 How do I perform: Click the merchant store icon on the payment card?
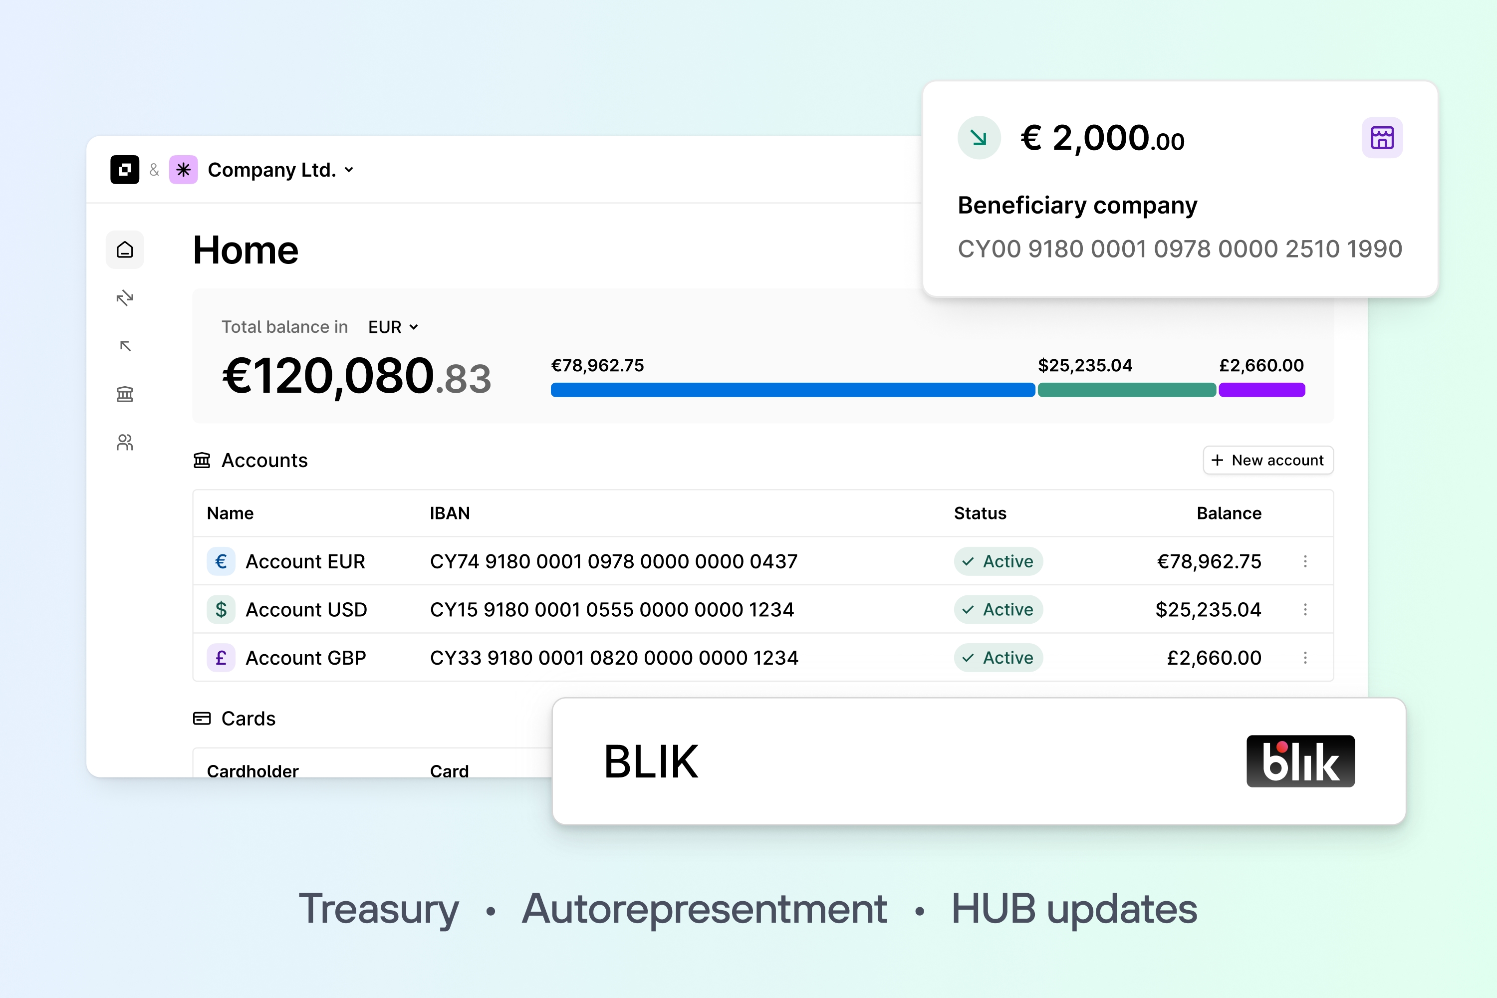coord(1382,137)
